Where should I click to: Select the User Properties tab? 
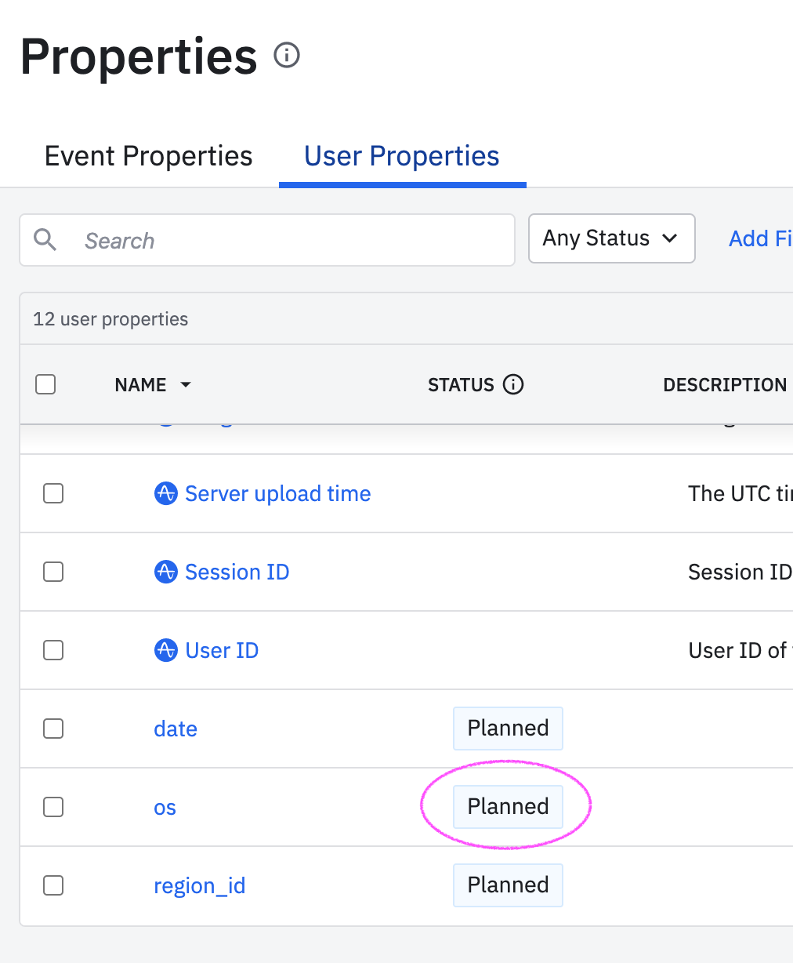pyautogui.click(x=402, y=156)
